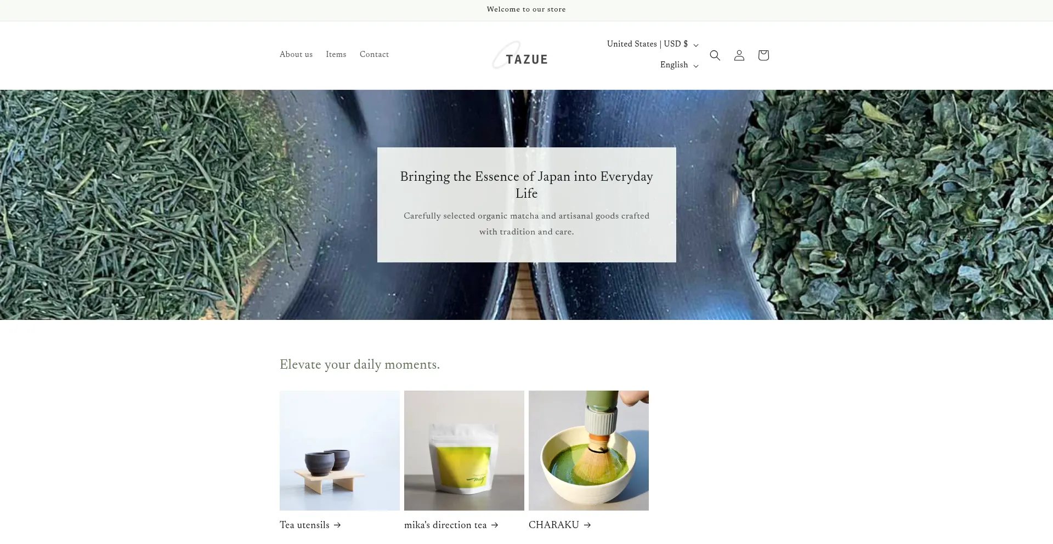Click arrow next to mika's direction tea
The height and width of the screenshot is (544, 1053).
tap(495, 525)
